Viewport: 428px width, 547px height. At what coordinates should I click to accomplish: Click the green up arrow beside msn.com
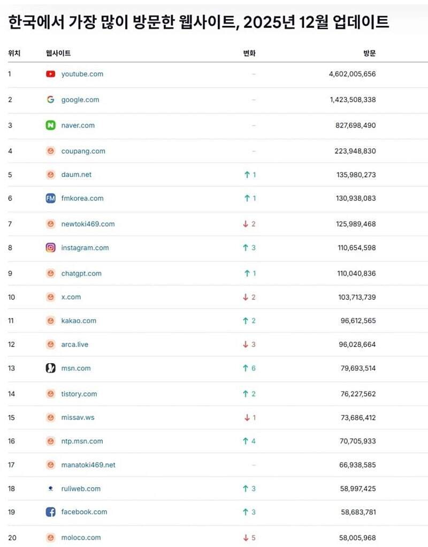pos(246,368)
